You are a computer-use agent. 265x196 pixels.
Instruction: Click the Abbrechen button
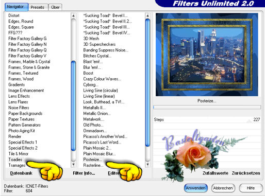(223, 188)
